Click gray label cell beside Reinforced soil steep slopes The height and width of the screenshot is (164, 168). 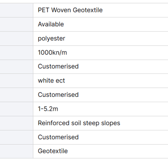point(17,123)
